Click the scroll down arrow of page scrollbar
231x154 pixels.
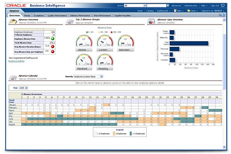[x=224, y=147]
